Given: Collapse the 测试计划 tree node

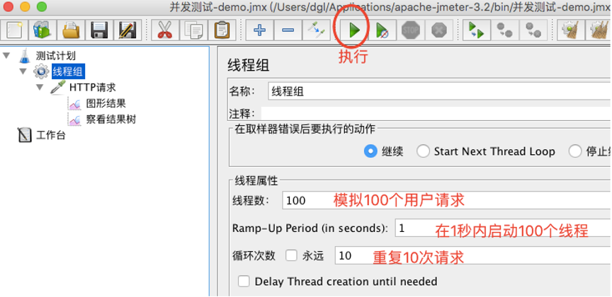Looking at the screenshot, I should tap(6, 55).
